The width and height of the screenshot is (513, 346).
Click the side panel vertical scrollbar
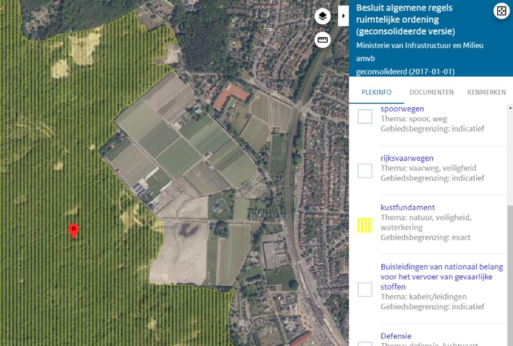point(510,226)
